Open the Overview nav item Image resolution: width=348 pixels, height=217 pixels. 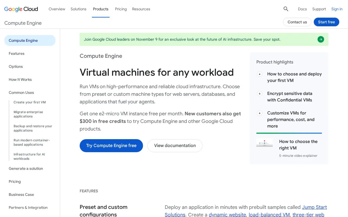click(57, 9)
